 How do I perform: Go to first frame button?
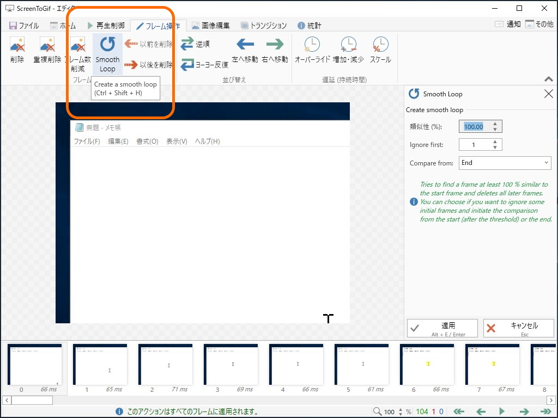459,411
